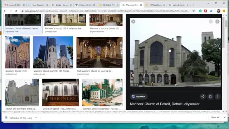Open the Chrome profile avatar
This screenshot has width=229, height=129.
[219, 11]
